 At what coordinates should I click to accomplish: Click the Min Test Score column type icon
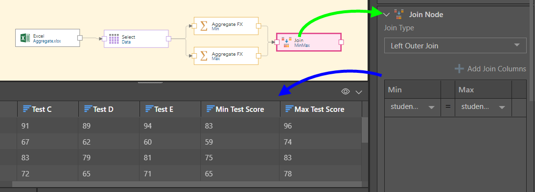click(x=210, y=109)
